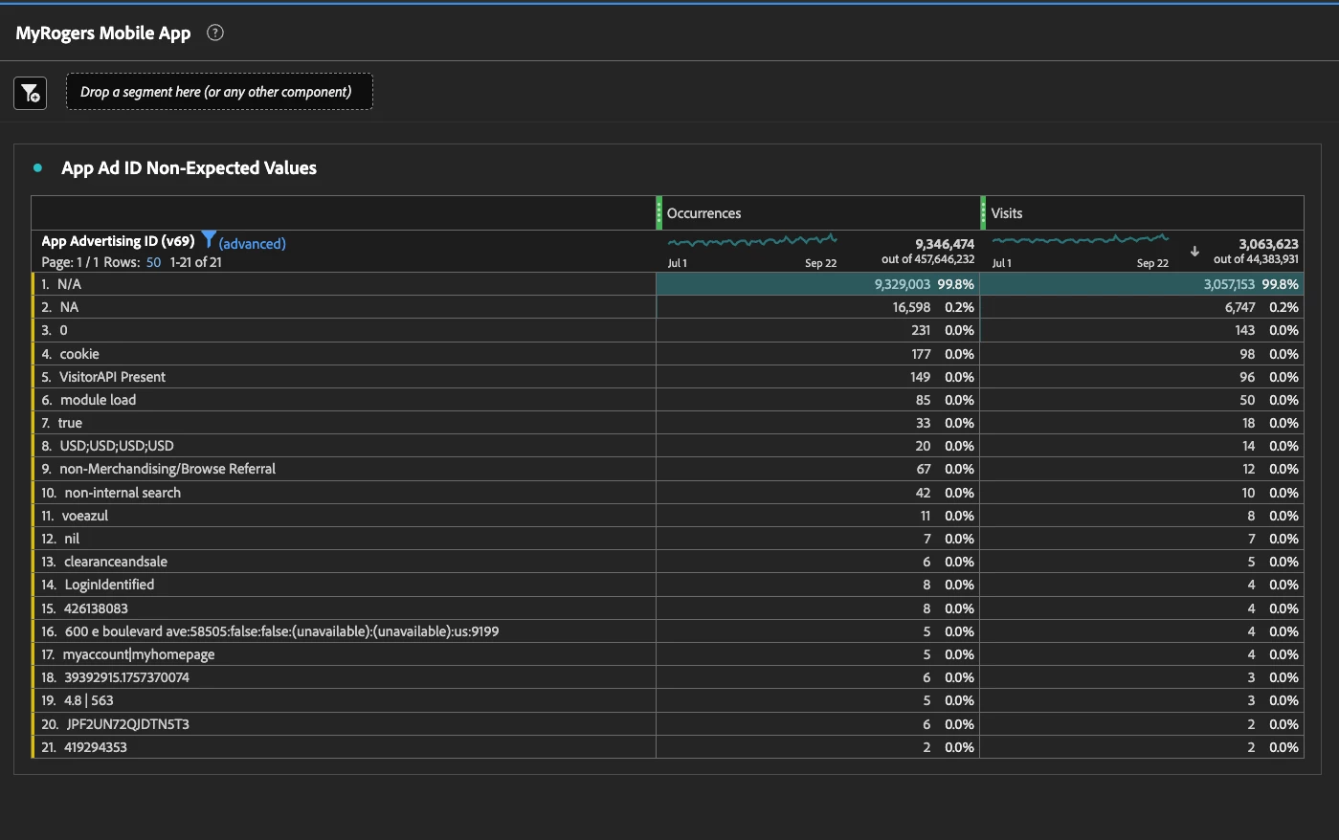The image size is (1339, 840).
Task: Click the 6,747 visits cell
Action: [1142, 307]
